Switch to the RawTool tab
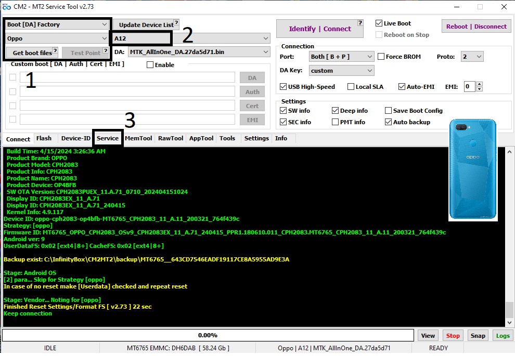This screenshot has width=515, height=356. [x=171, y=138]
